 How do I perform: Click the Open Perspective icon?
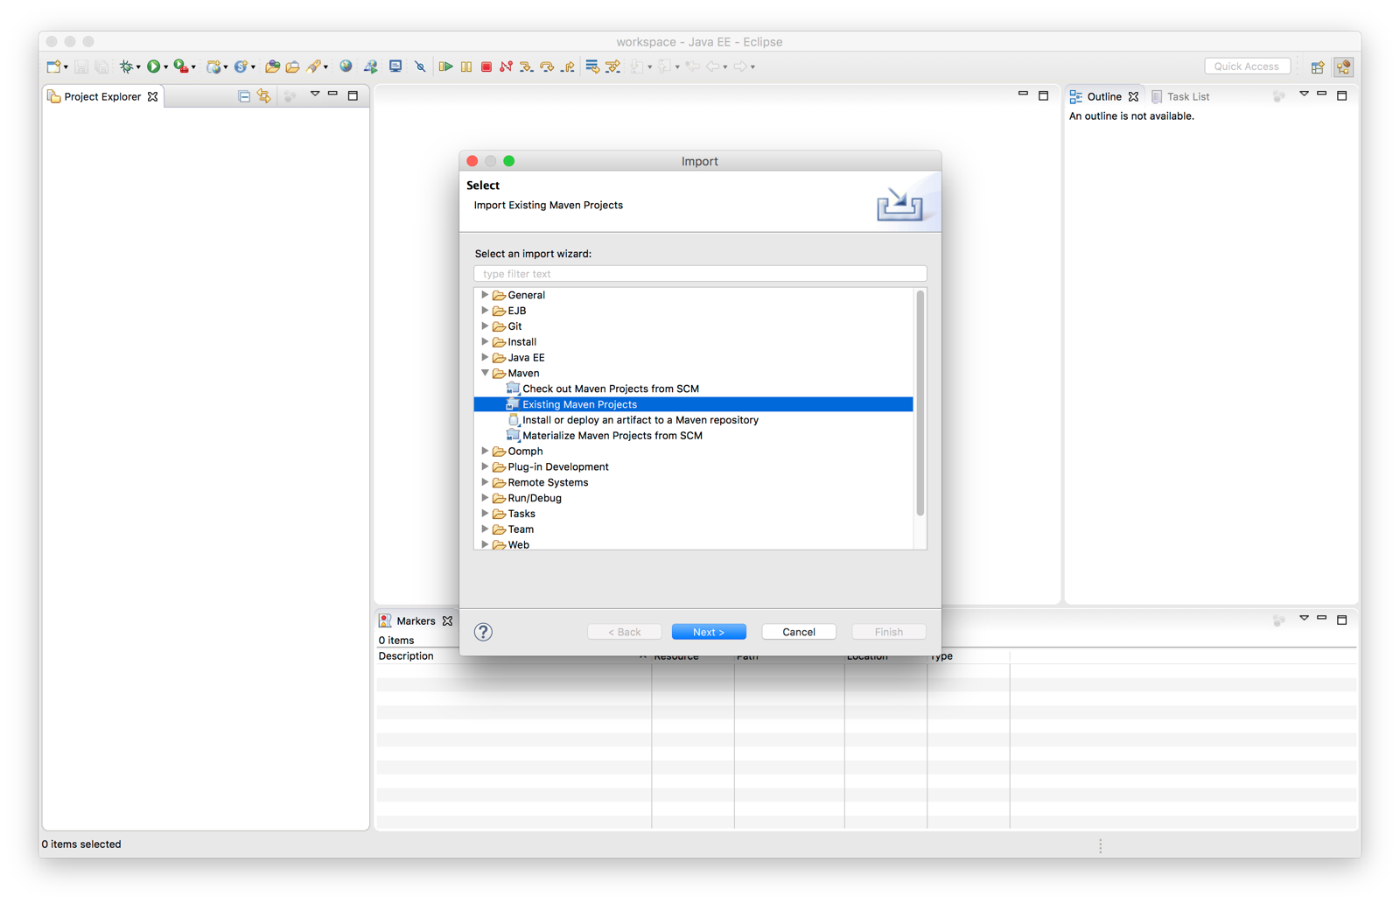[x=1317, y=67]
